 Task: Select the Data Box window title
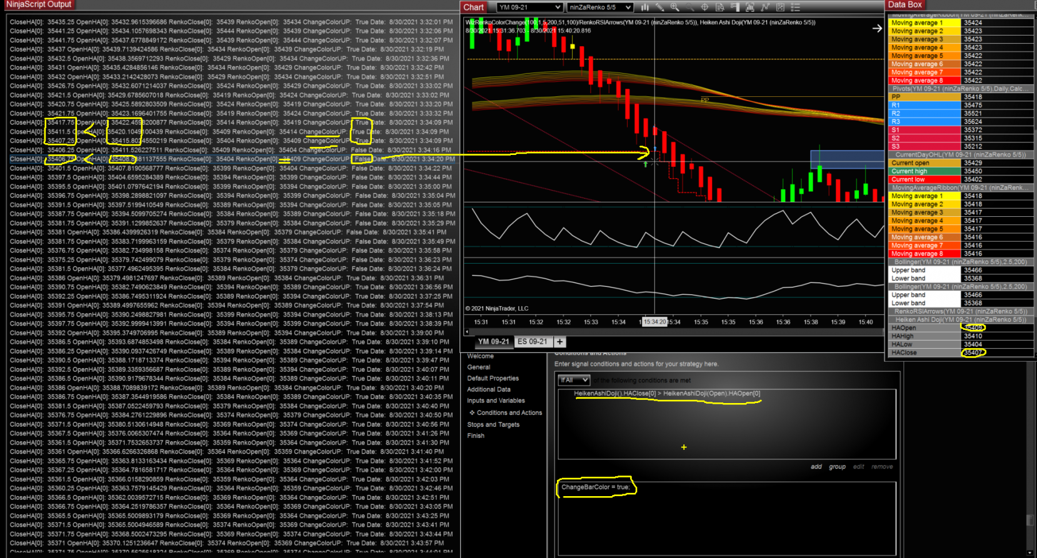(x=905, y=4)
